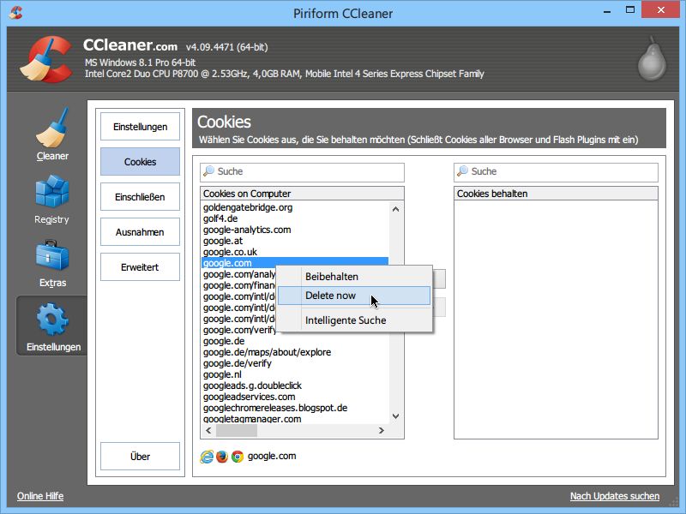Switch to the Cookies tab
Viewport: 686px width, 514px height.
[140, 162]
